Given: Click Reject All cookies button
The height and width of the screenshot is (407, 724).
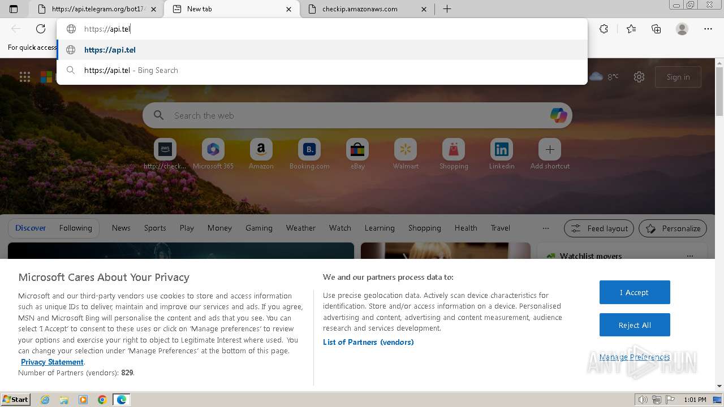Looking at the screenshot, I should 635,325.
